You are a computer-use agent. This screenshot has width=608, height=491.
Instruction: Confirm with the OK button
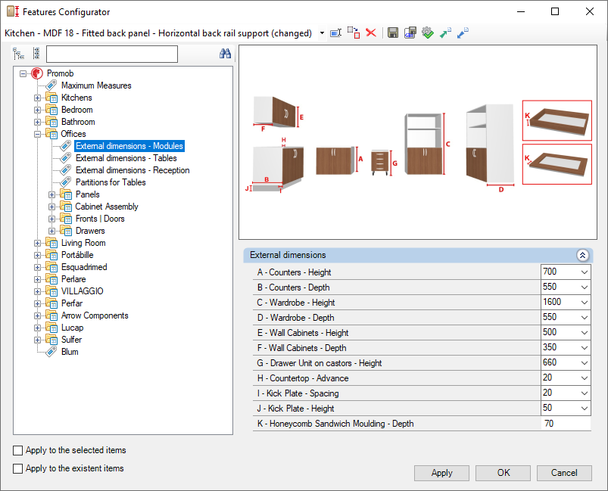504,473
